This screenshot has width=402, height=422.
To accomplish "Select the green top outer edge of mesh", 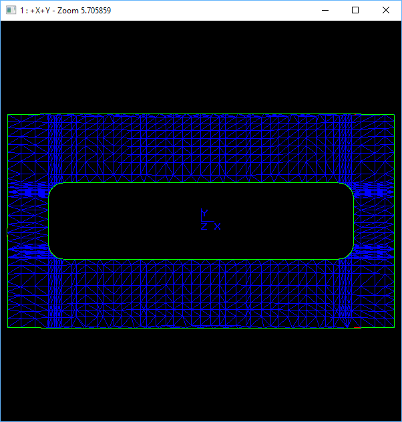I will point(200,114).
